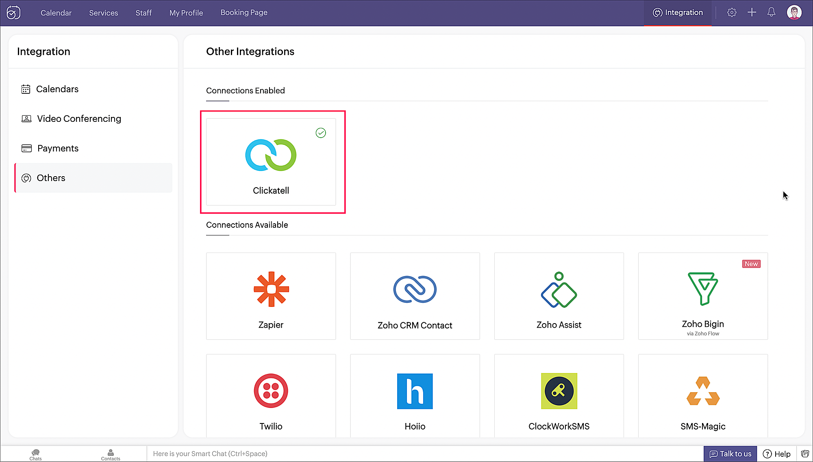Open the ClockWorkSMS label
The width and height of the screenshot is (813, 462).
[559, 426]
